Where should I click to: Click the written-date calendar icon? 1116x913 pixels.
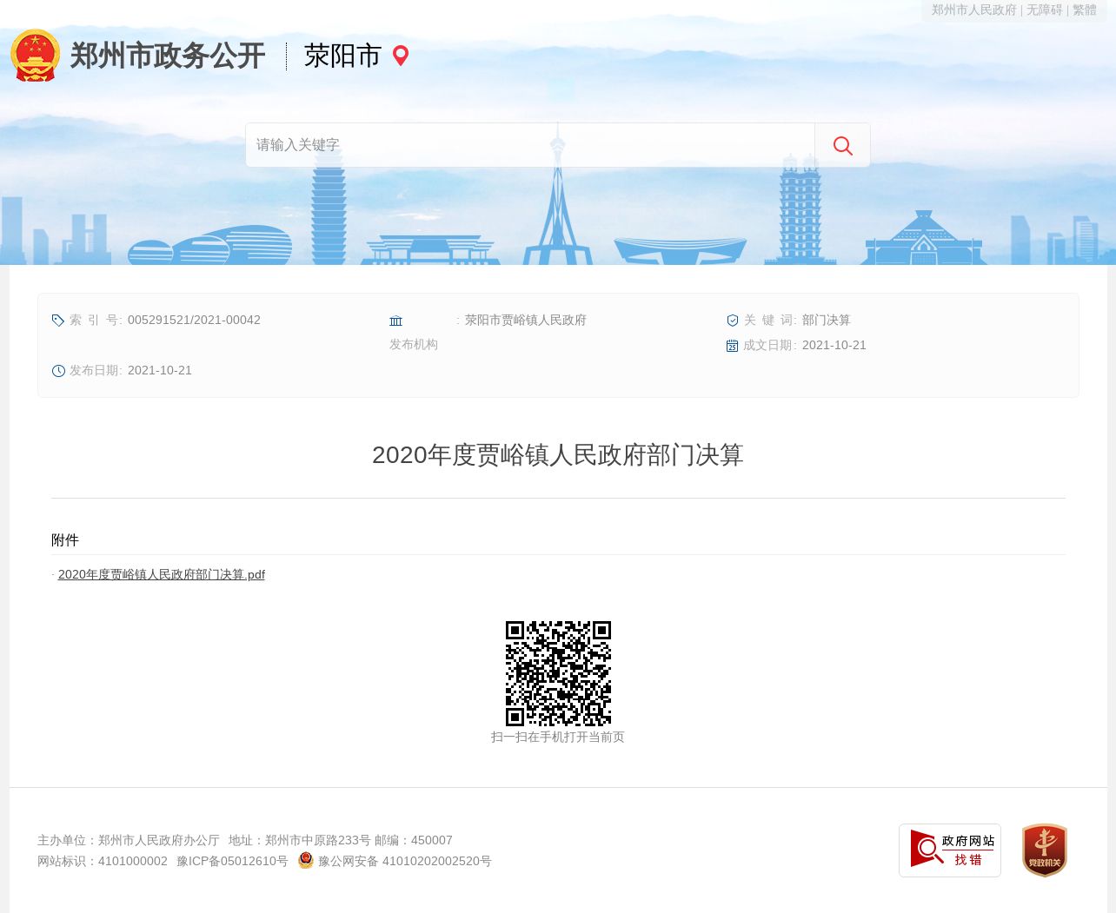733,346
